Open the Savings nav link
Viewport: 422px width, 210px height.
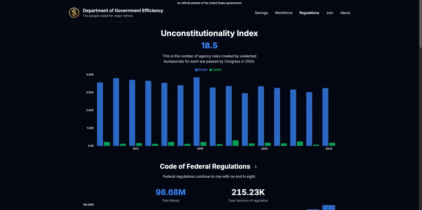click(x=261, y=13)
